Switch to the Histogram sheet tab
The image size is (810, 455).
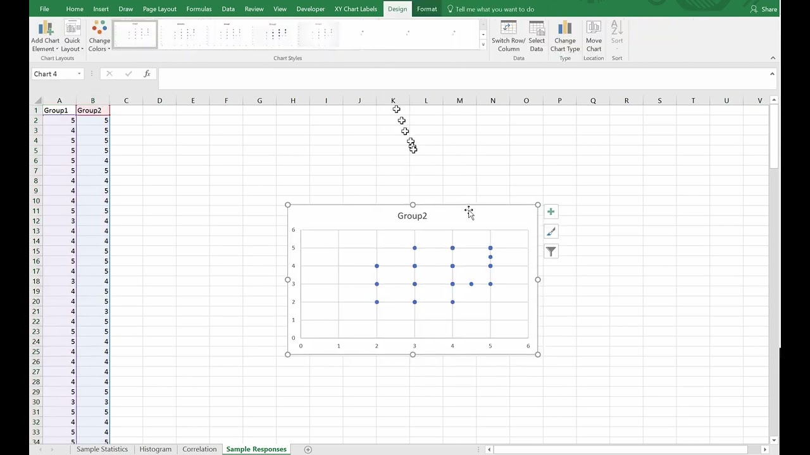pyautogui.click(x=155, y=449)
